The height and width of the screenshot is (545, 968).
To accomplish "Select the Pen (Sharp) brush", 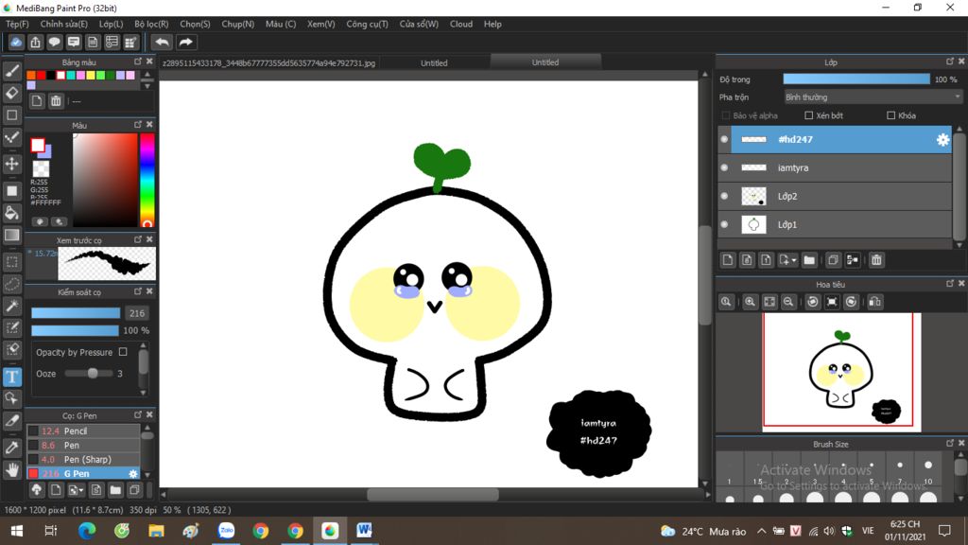I will point(83,460).
